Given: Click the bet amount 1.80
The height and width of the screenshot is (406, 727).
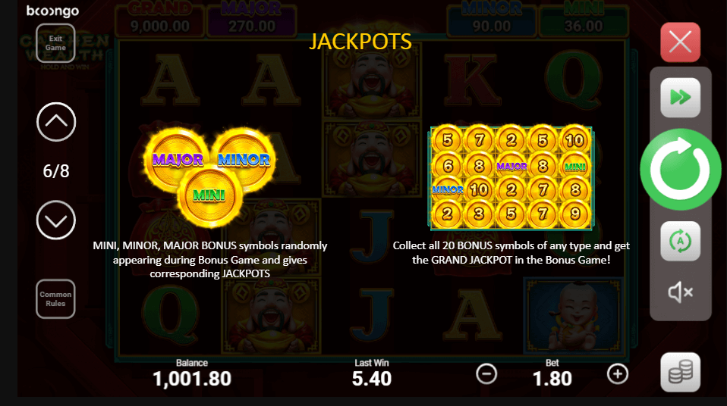Looking at the screenshot, I should pos(552,379).
